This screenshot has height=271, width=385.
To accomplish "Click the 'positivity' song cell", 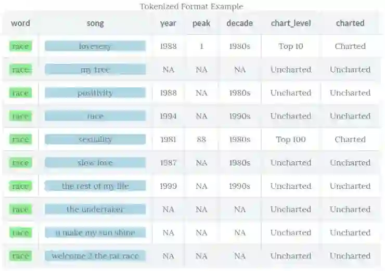I will click(95, 93).
